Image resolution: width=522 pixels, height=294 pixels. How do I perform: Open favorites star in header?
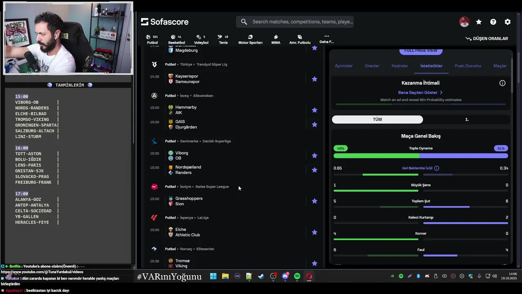coord(479,22)
